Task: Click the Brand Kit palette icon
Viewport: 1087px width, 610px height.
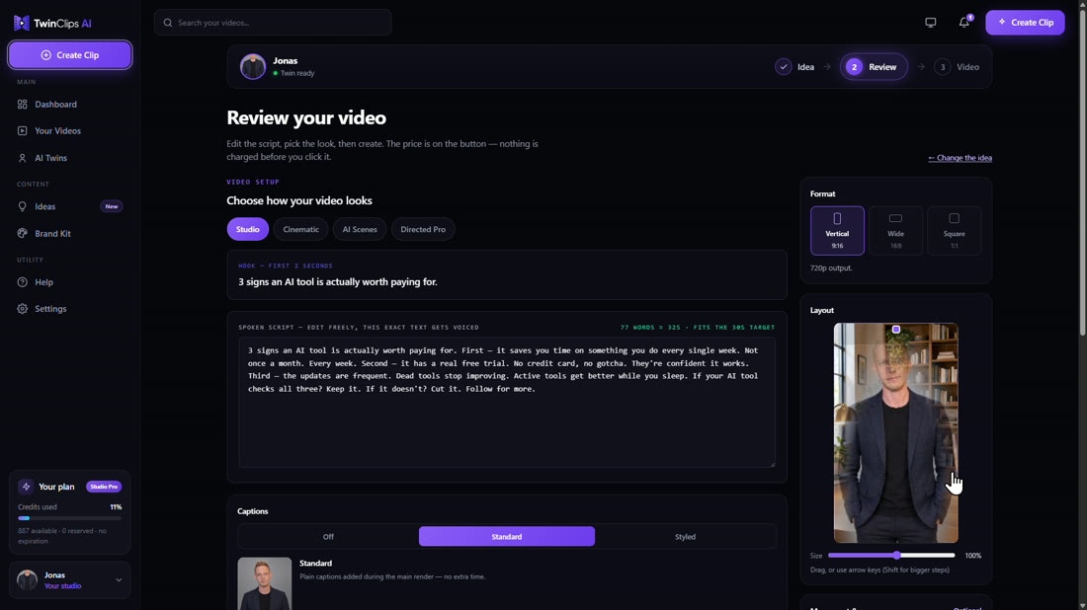Action: pyautogui.click(x=22, y=233)
